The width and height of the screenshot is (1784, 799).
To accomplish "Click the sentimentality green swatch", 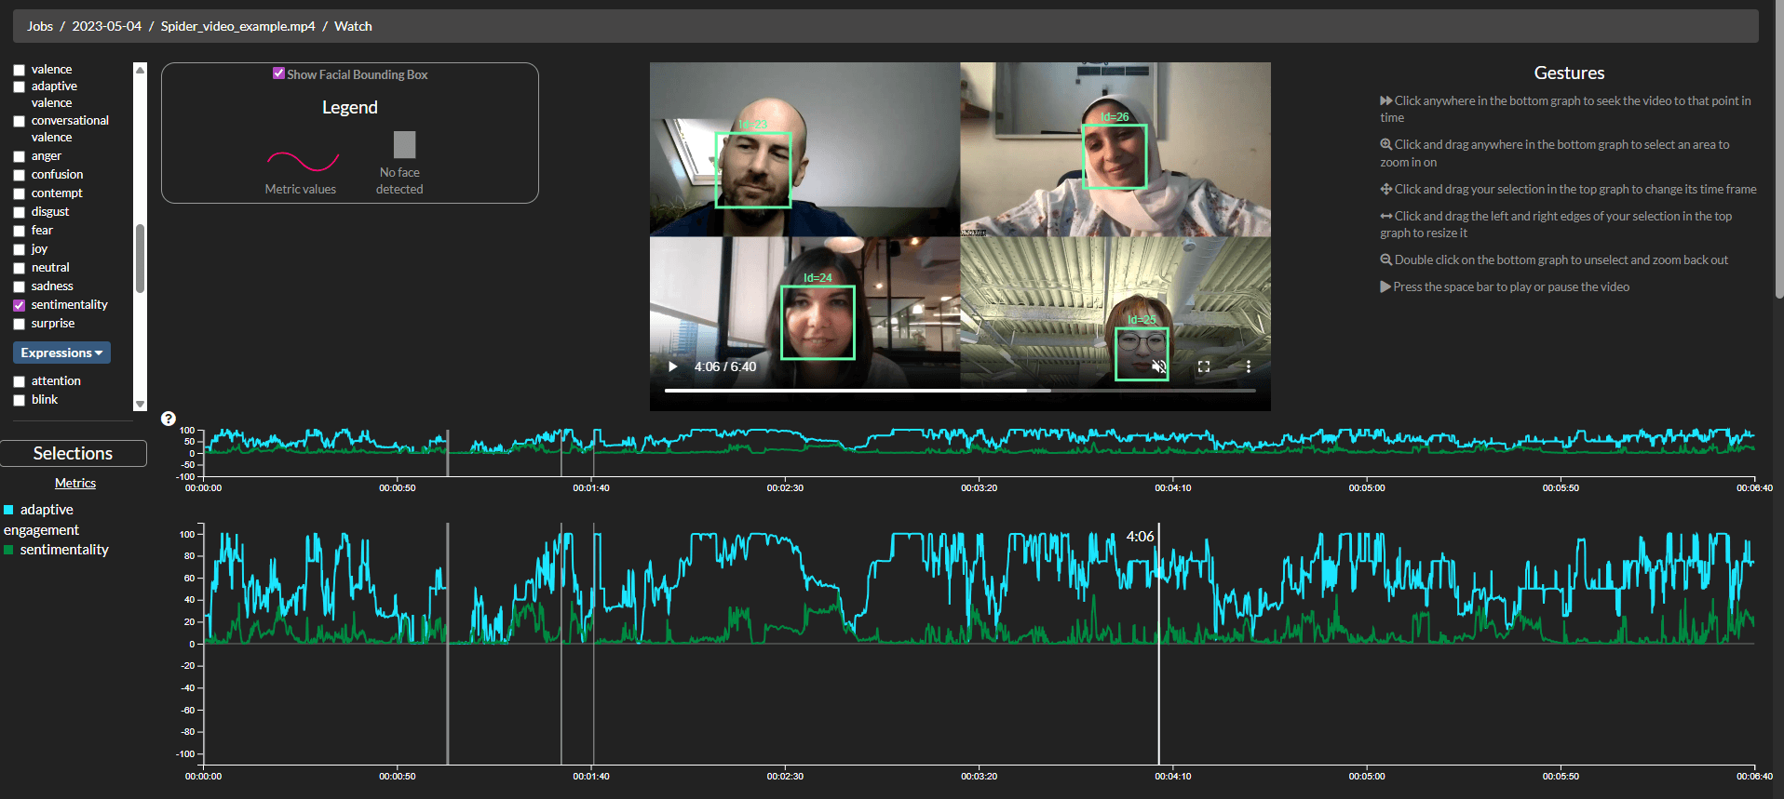I will (8, 550).
